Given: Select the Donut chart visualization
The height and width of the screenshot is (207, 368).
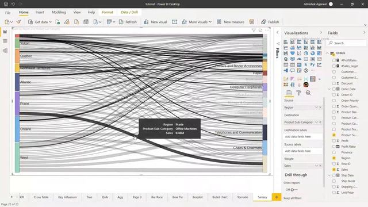Looking at the screenshot, I should pyautogui.click(x=313, y=53).
